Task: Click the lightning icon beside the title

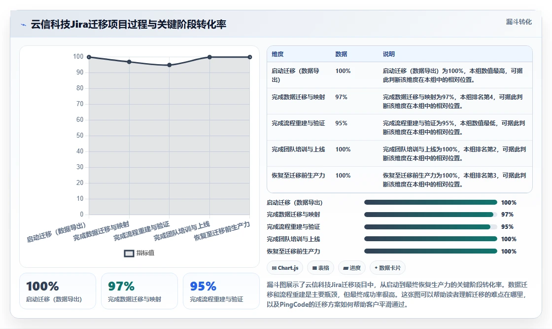Action: (24, 25)
